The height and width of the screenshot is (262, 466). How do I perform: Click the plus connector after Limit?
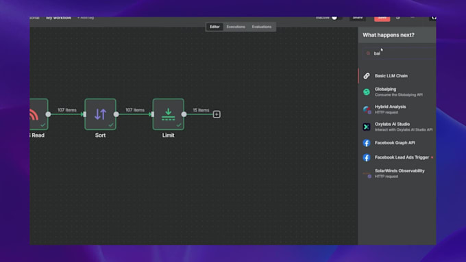[217, 114]
